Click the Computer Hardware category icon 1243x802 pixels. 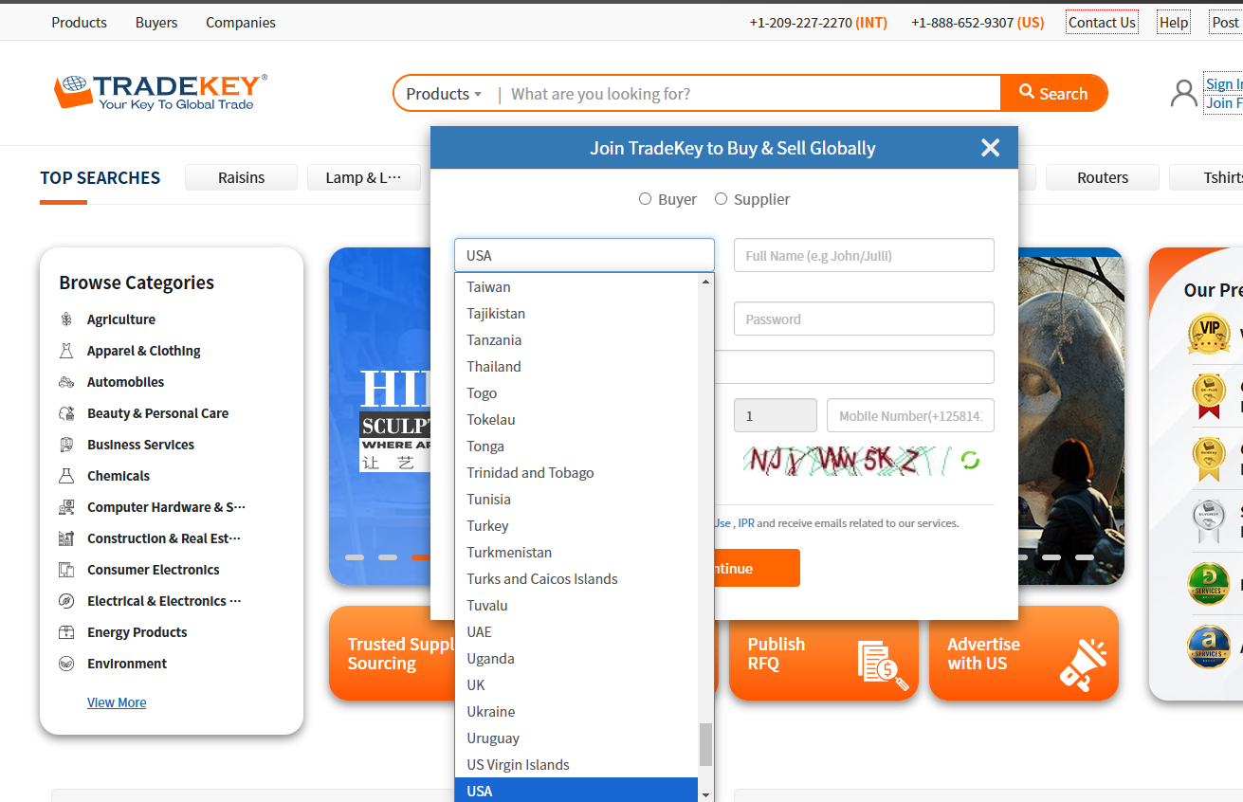point(66,507)
